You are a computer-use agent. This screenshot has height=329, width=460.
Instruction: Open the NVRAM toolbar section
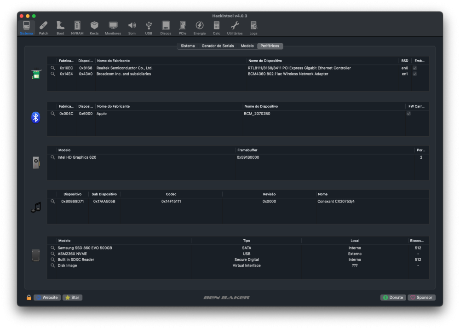[77, 28]
